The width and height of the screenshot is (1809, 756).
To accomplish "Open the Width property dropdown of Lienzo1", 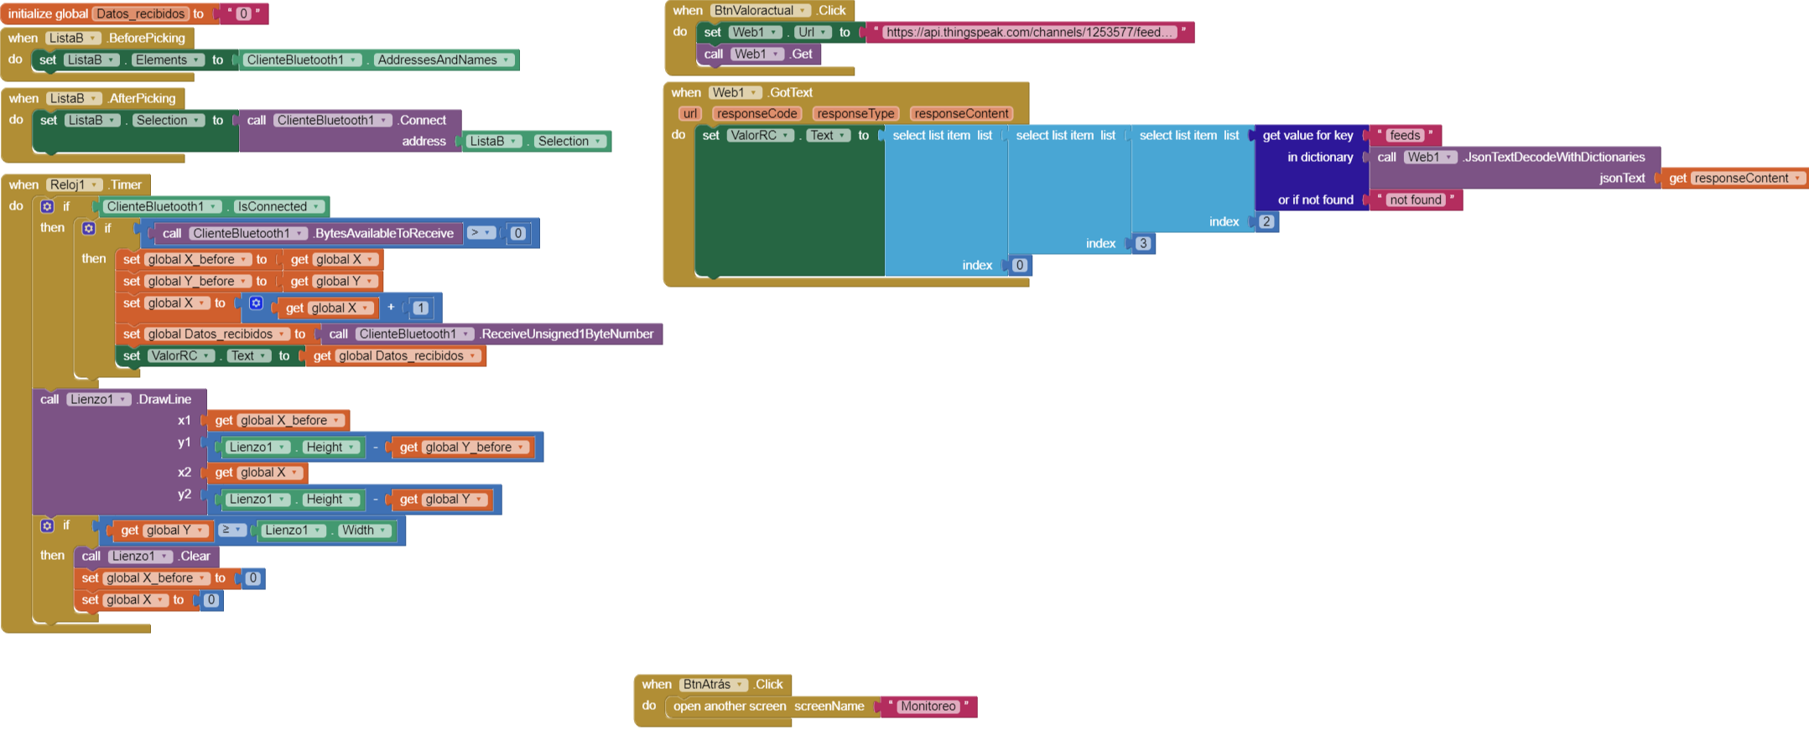I will point(364,530).
